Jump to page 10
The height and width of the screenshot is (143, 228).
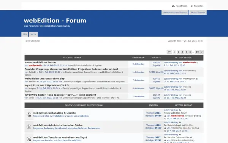[197, 52]
